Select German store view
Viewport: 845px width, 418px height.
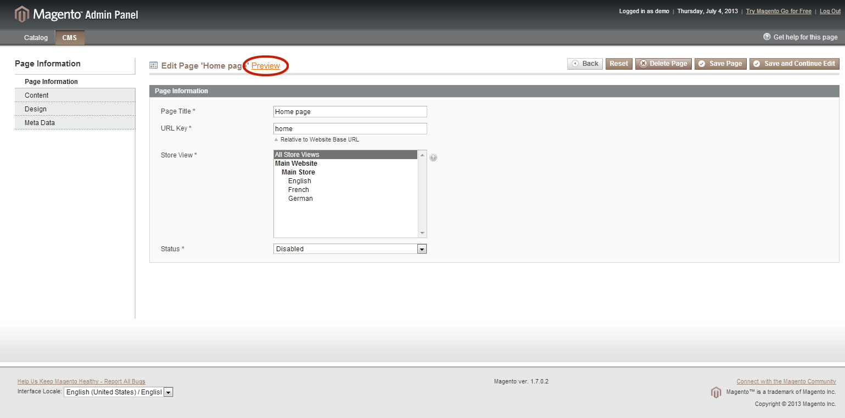pos(346,199)
